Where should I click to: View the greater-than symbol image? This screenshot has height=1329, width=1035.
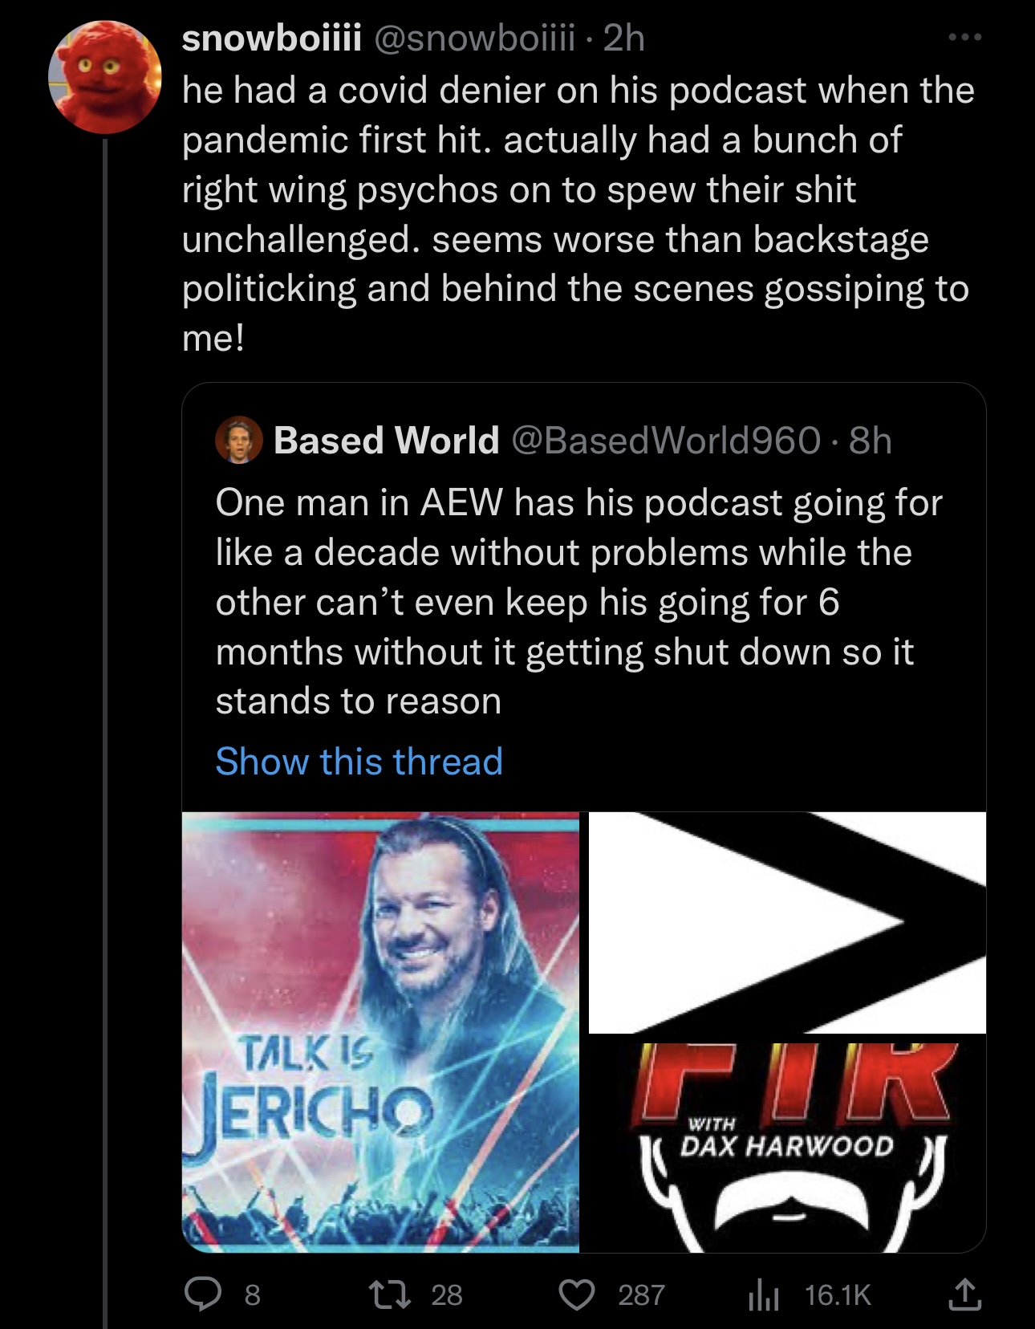(787, 922)
